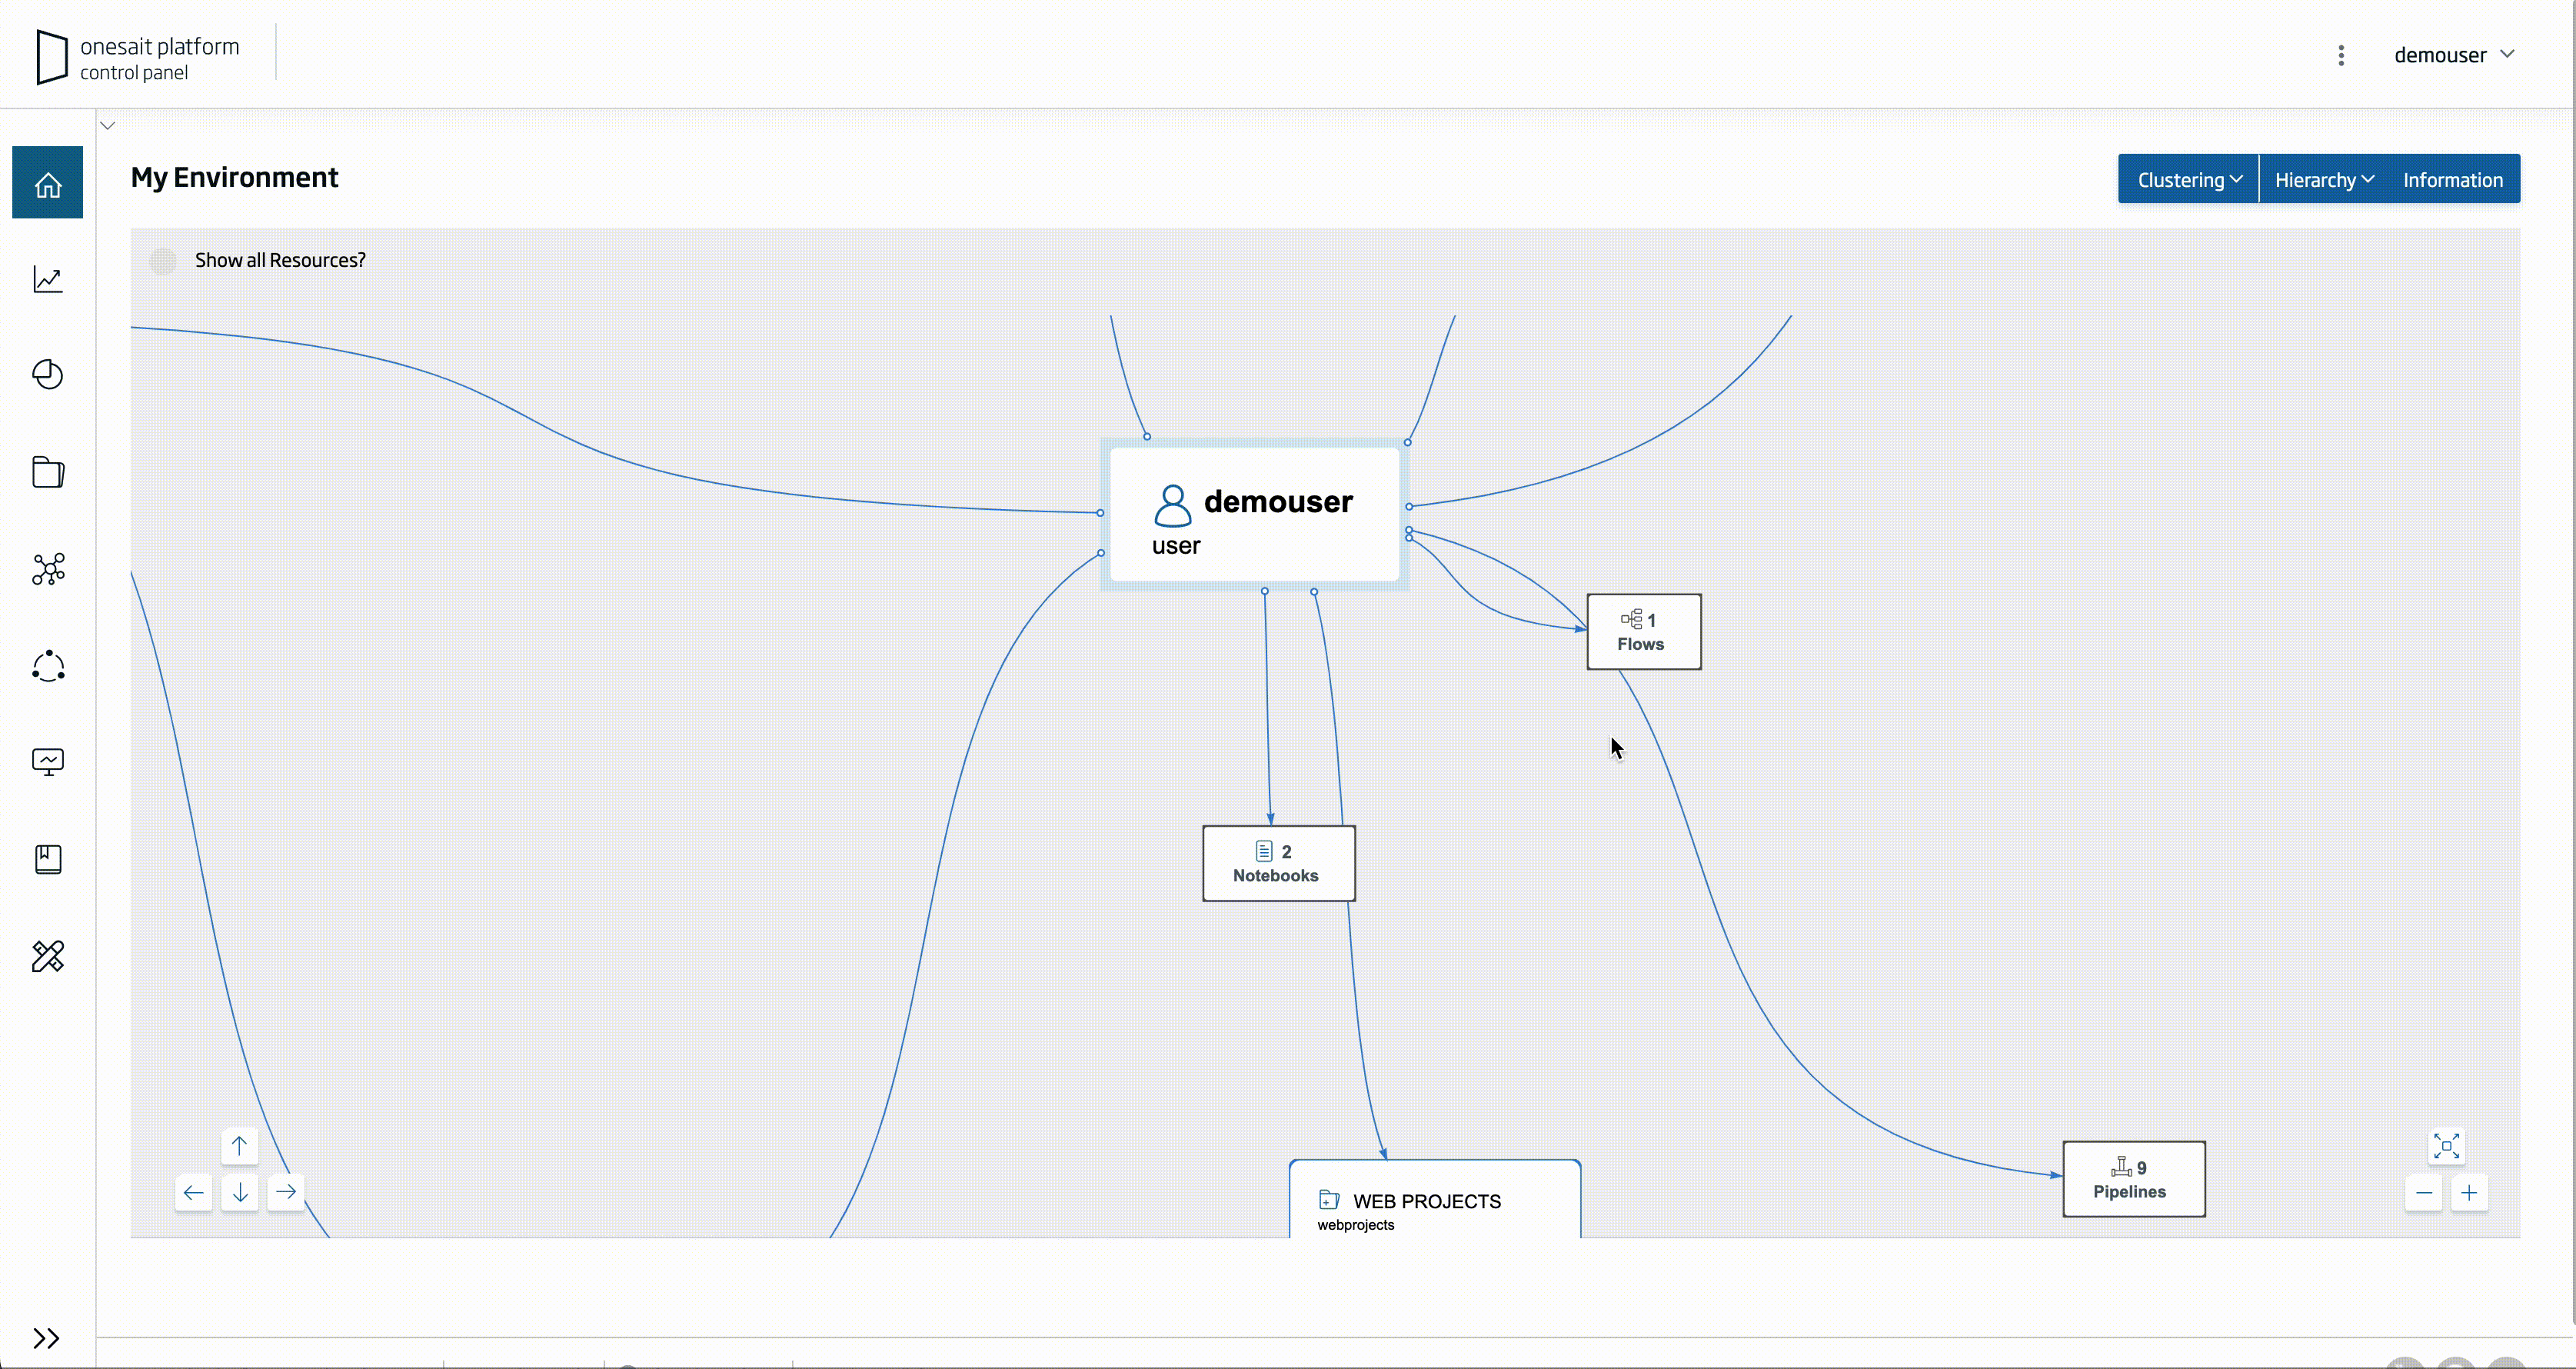Open the Clustering dropdown
Viewport: 2576px width, 1369px height.
pyautogui.click(x=2188, y=180)
